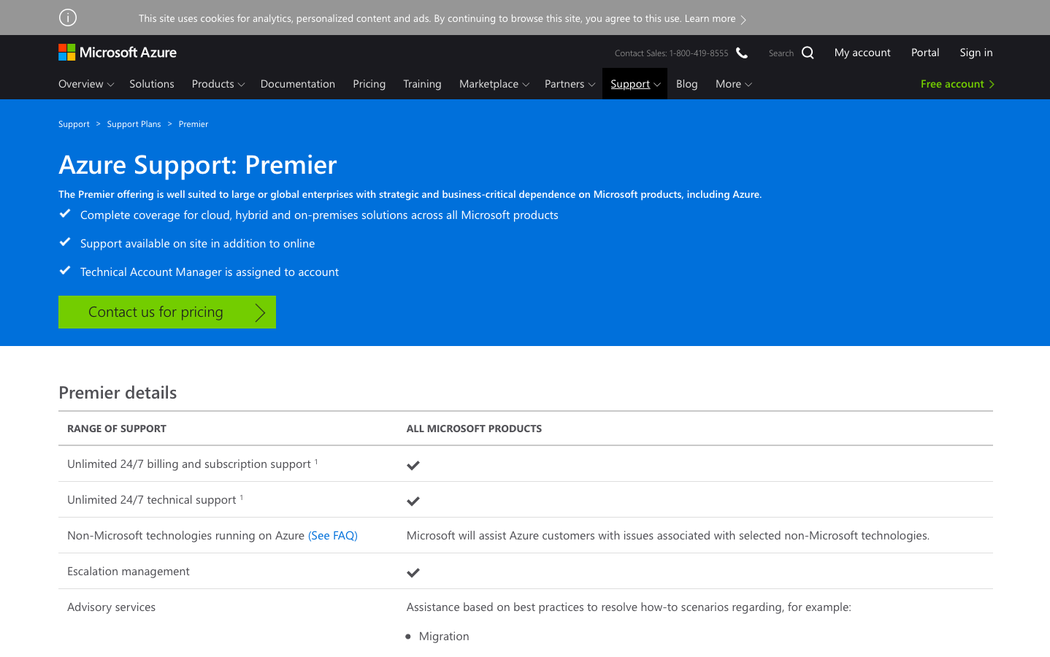1050x657 pixels.
Task: Click the search magnifier icon
Action: 808,53
